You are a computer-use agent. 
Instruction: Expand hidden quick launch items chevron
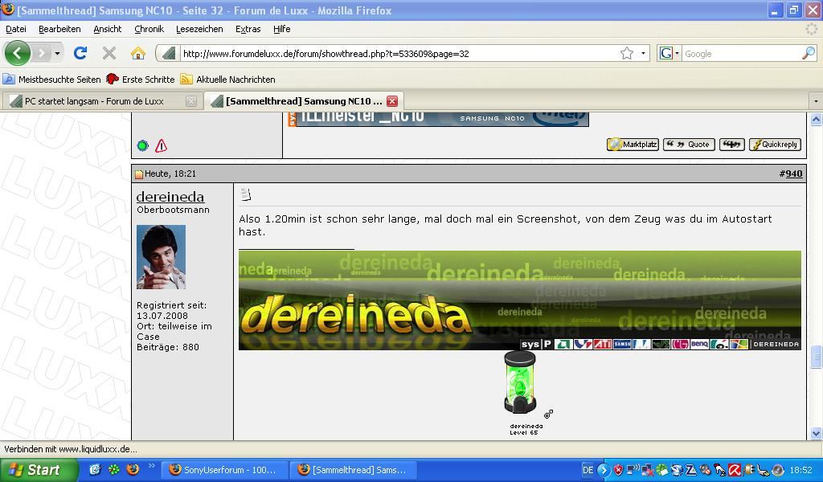click(x=152, y=466)
